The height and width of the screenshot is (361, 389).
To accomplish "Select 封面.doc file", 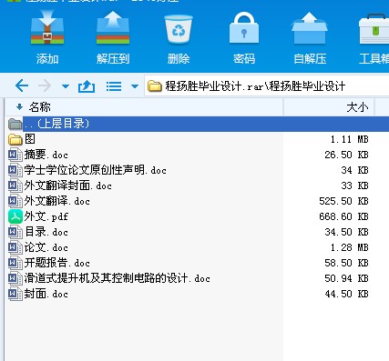I will coord(46,294).
